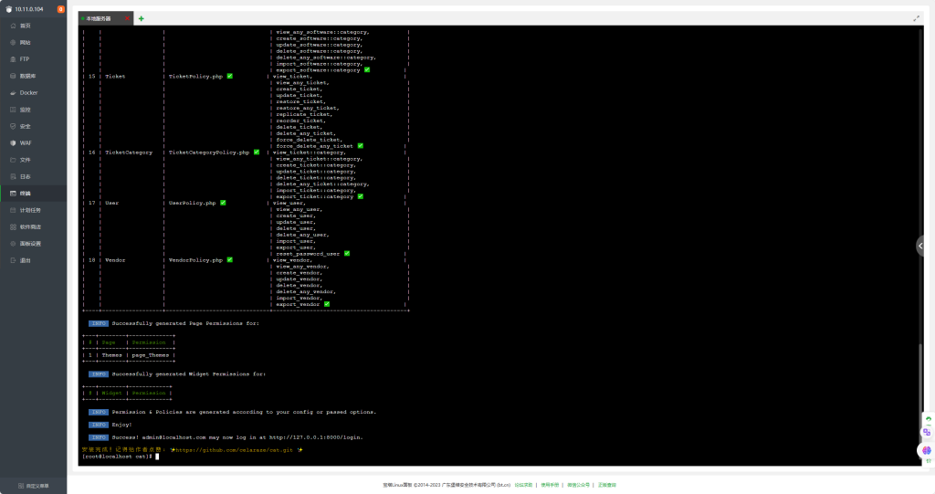Image resolution: width=935 pixels, height=494 pixels.
Task: Click the 计划任务 scheduled tasks icon
Action: point(13,210)
